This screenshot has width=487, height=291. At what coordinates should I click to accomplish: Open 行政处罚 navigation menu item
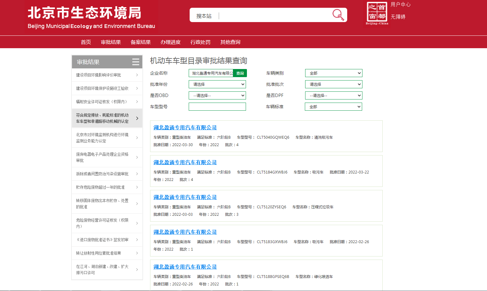click(x=200, y=42)
